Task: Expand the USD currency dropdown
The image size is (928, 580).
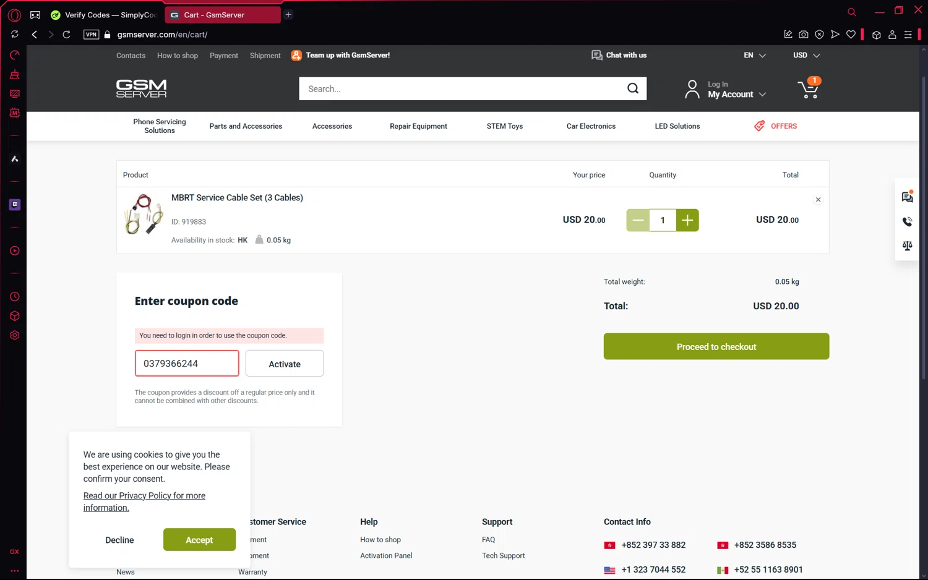Action: (807, 55)
